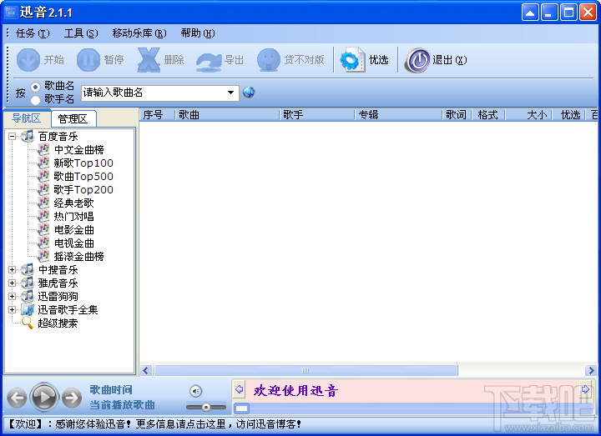Screen dimensions: 601x436
Task: Open the 任务(T) menu
Action: [x=33, y=33]
